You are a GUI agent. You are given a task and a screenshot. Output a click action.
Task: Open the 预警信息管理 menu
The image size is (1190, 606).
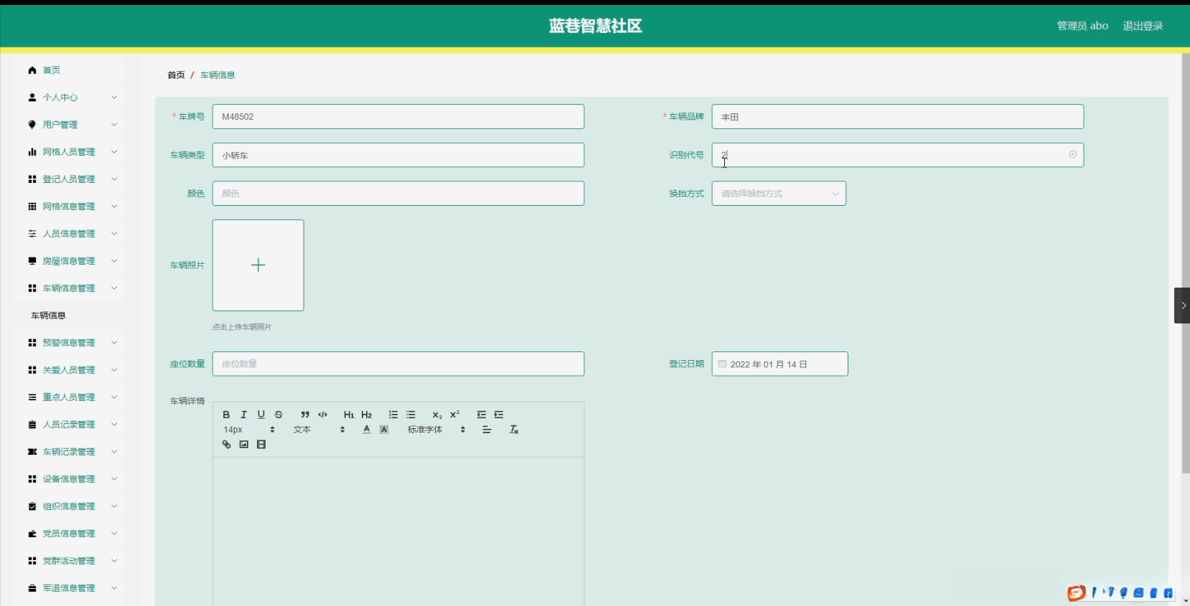point(69,343)
